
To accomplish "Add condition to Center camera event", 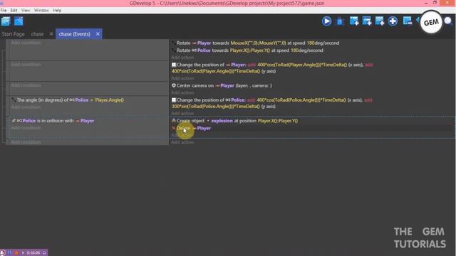I will [x=26, y=85].
